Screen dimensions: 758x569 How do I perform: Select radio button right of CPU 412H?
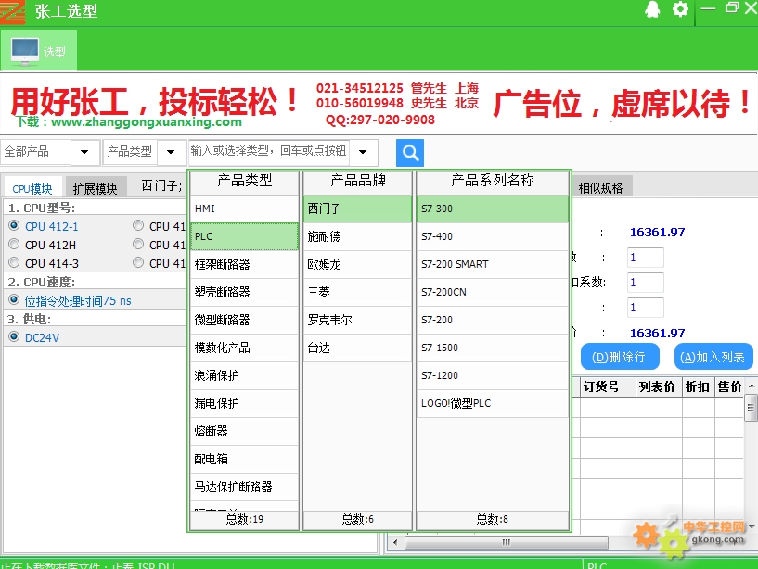138,244
